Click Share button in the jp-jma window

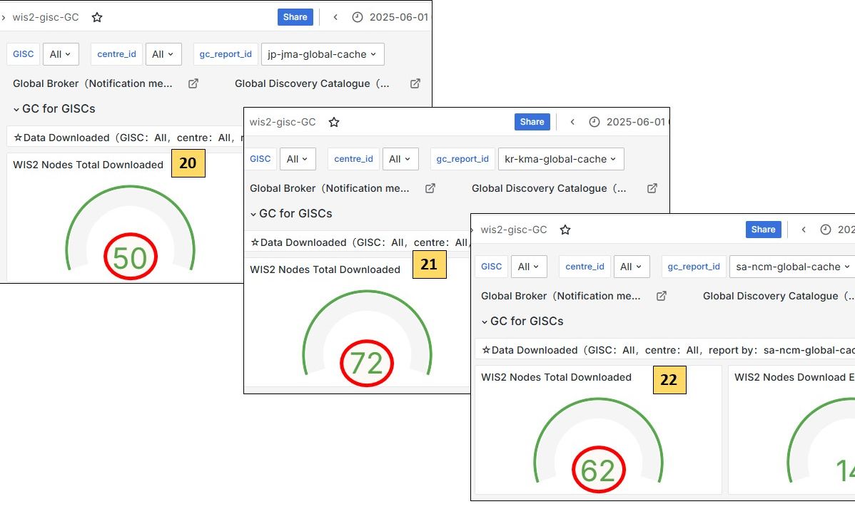point(295,17)
